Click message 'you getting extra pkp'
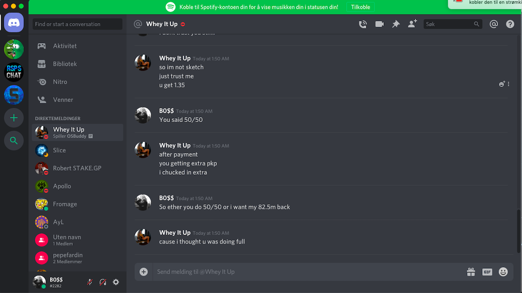Image resolution: width=522 pixels, height=293 pixels. (188, 163)
